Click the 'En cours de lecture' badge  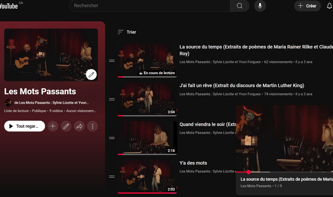[157, 73]
